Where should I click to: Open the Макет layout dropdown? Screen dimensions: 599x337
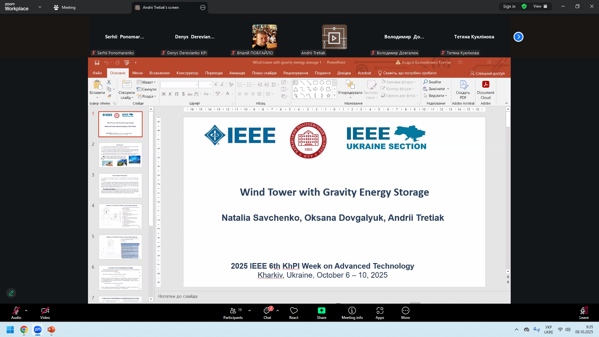146,82
